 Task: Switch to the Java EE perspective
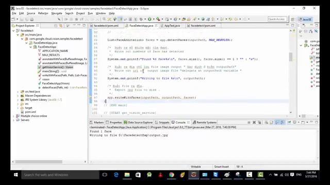tap(305, 20)
